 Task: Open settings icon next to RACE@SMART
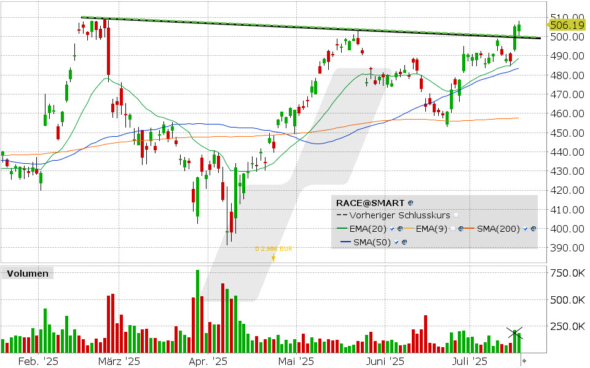411,203
